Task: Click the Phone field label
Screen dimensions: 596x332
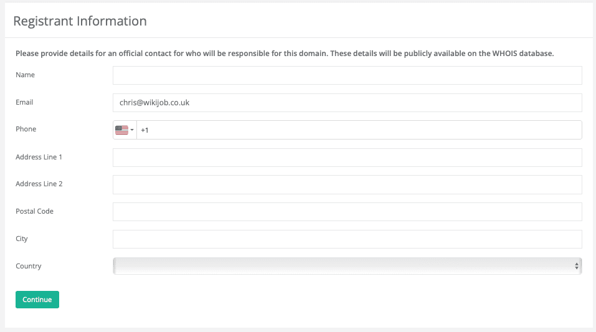Action: point(26,130)
